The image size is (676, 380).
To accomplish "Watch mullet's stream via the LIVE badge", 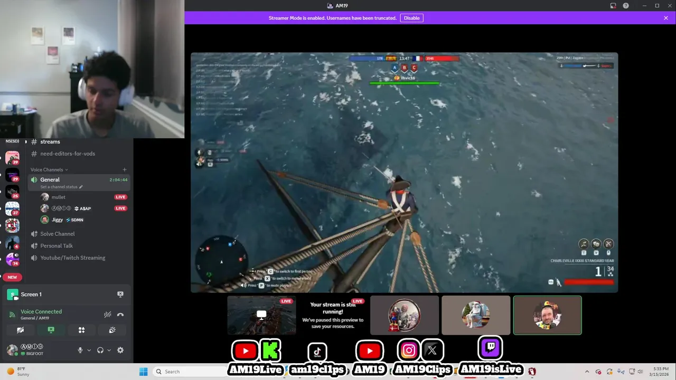I will (x=120, y=197).
